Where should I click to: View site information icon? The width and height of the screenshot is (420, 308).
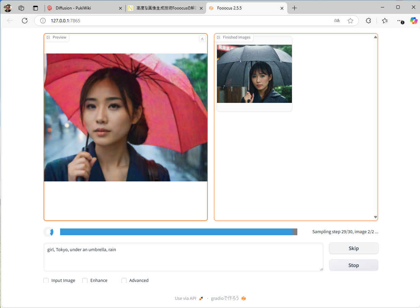click(x=43, y=21)
